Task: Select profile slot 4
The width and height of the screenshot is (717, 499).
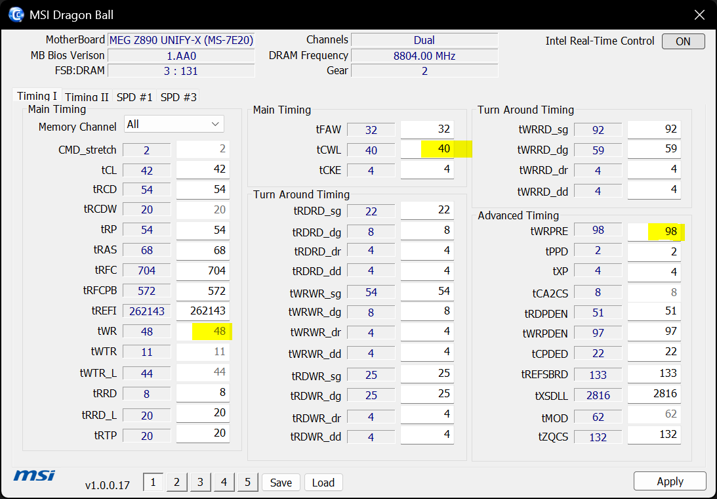Action: tap(224, 482)
